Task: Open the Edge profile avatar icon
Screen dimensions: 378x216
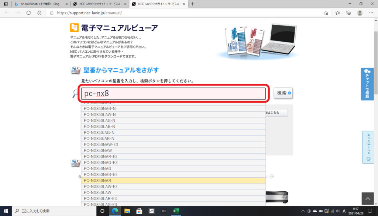Action: click(x=360, y=13)
